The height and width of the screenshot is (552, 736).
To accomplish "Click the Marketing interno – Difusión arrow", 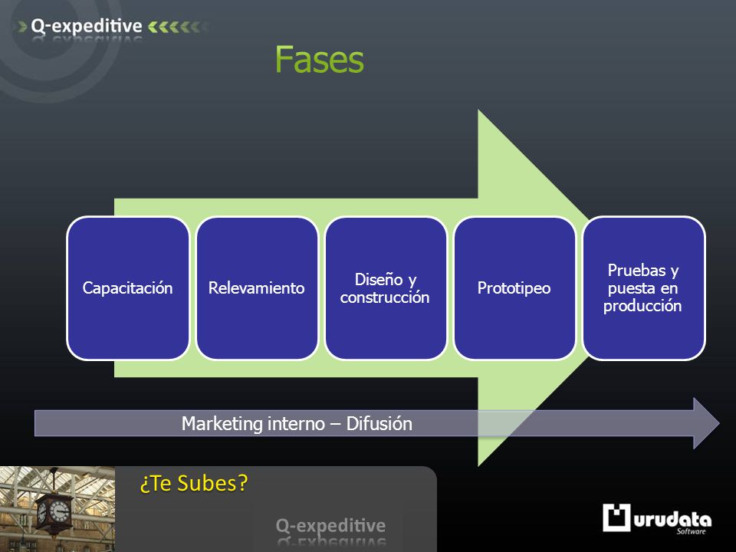I will 377,423.
